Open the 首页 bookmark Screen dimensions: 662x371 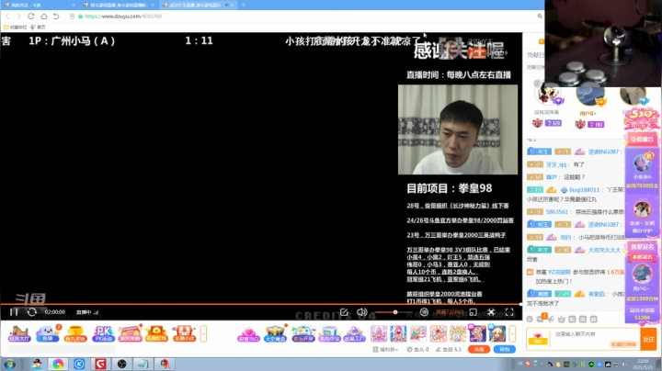tap(38, 27)
